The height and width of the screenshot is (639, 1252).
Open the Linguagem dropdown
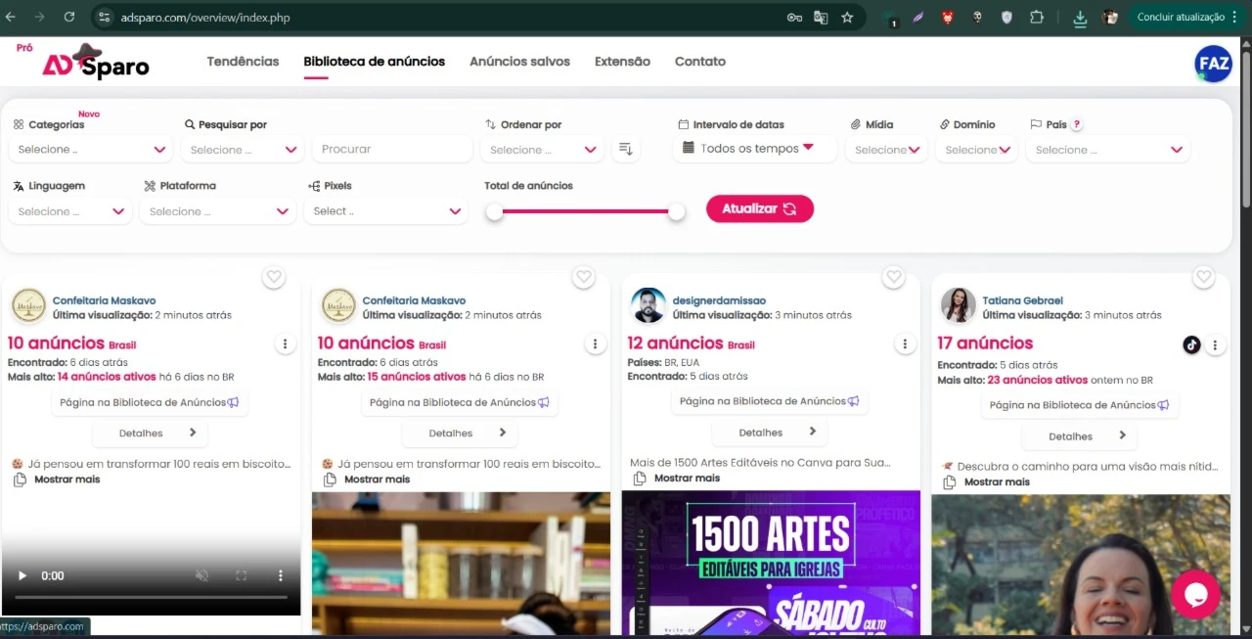70,211
